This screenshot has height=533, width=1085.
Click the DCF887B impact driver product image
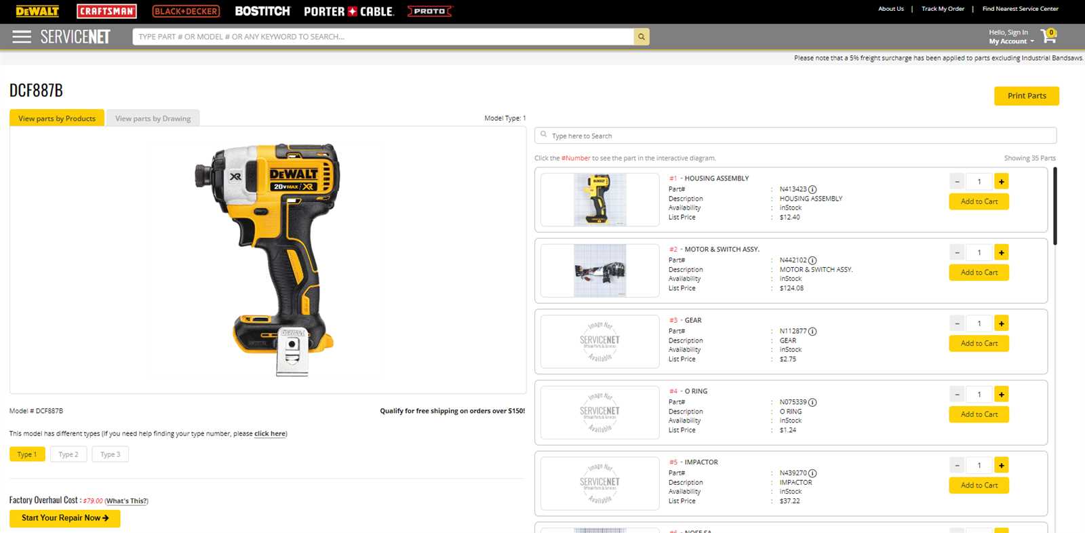(267, 260)
